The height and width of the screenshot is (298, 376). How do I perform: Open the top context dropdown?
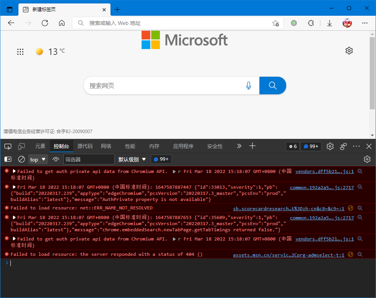click(38, 160)
